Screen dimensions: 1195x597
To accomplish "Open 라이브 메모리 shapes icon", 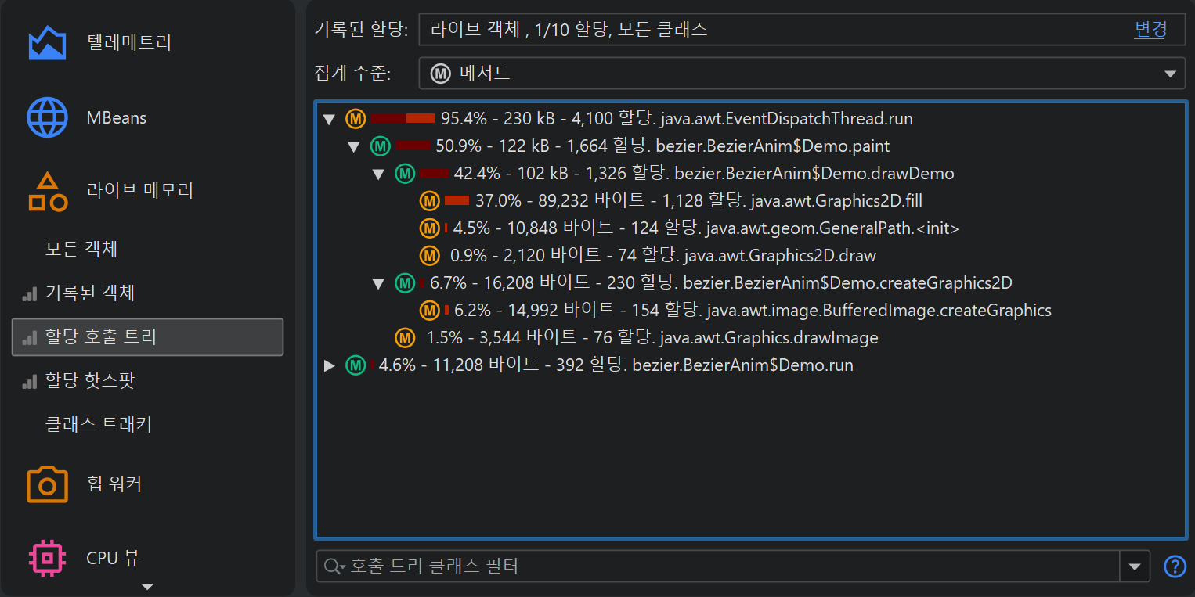I will 48,192.
